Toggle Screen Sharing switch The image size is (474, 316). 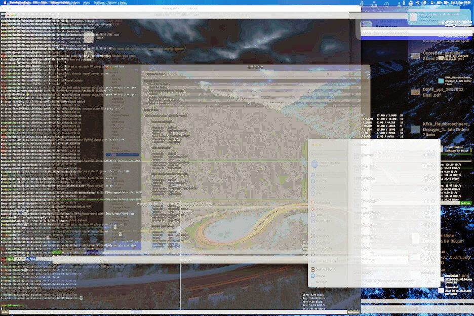coord(426,155)
